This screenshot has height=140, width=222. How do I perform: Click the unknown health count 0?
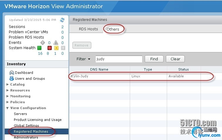63,53
